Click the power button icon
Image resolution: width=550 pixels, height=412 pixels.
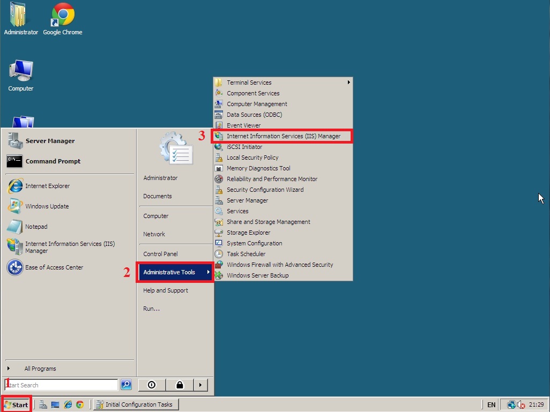click(x=152, y=385)
